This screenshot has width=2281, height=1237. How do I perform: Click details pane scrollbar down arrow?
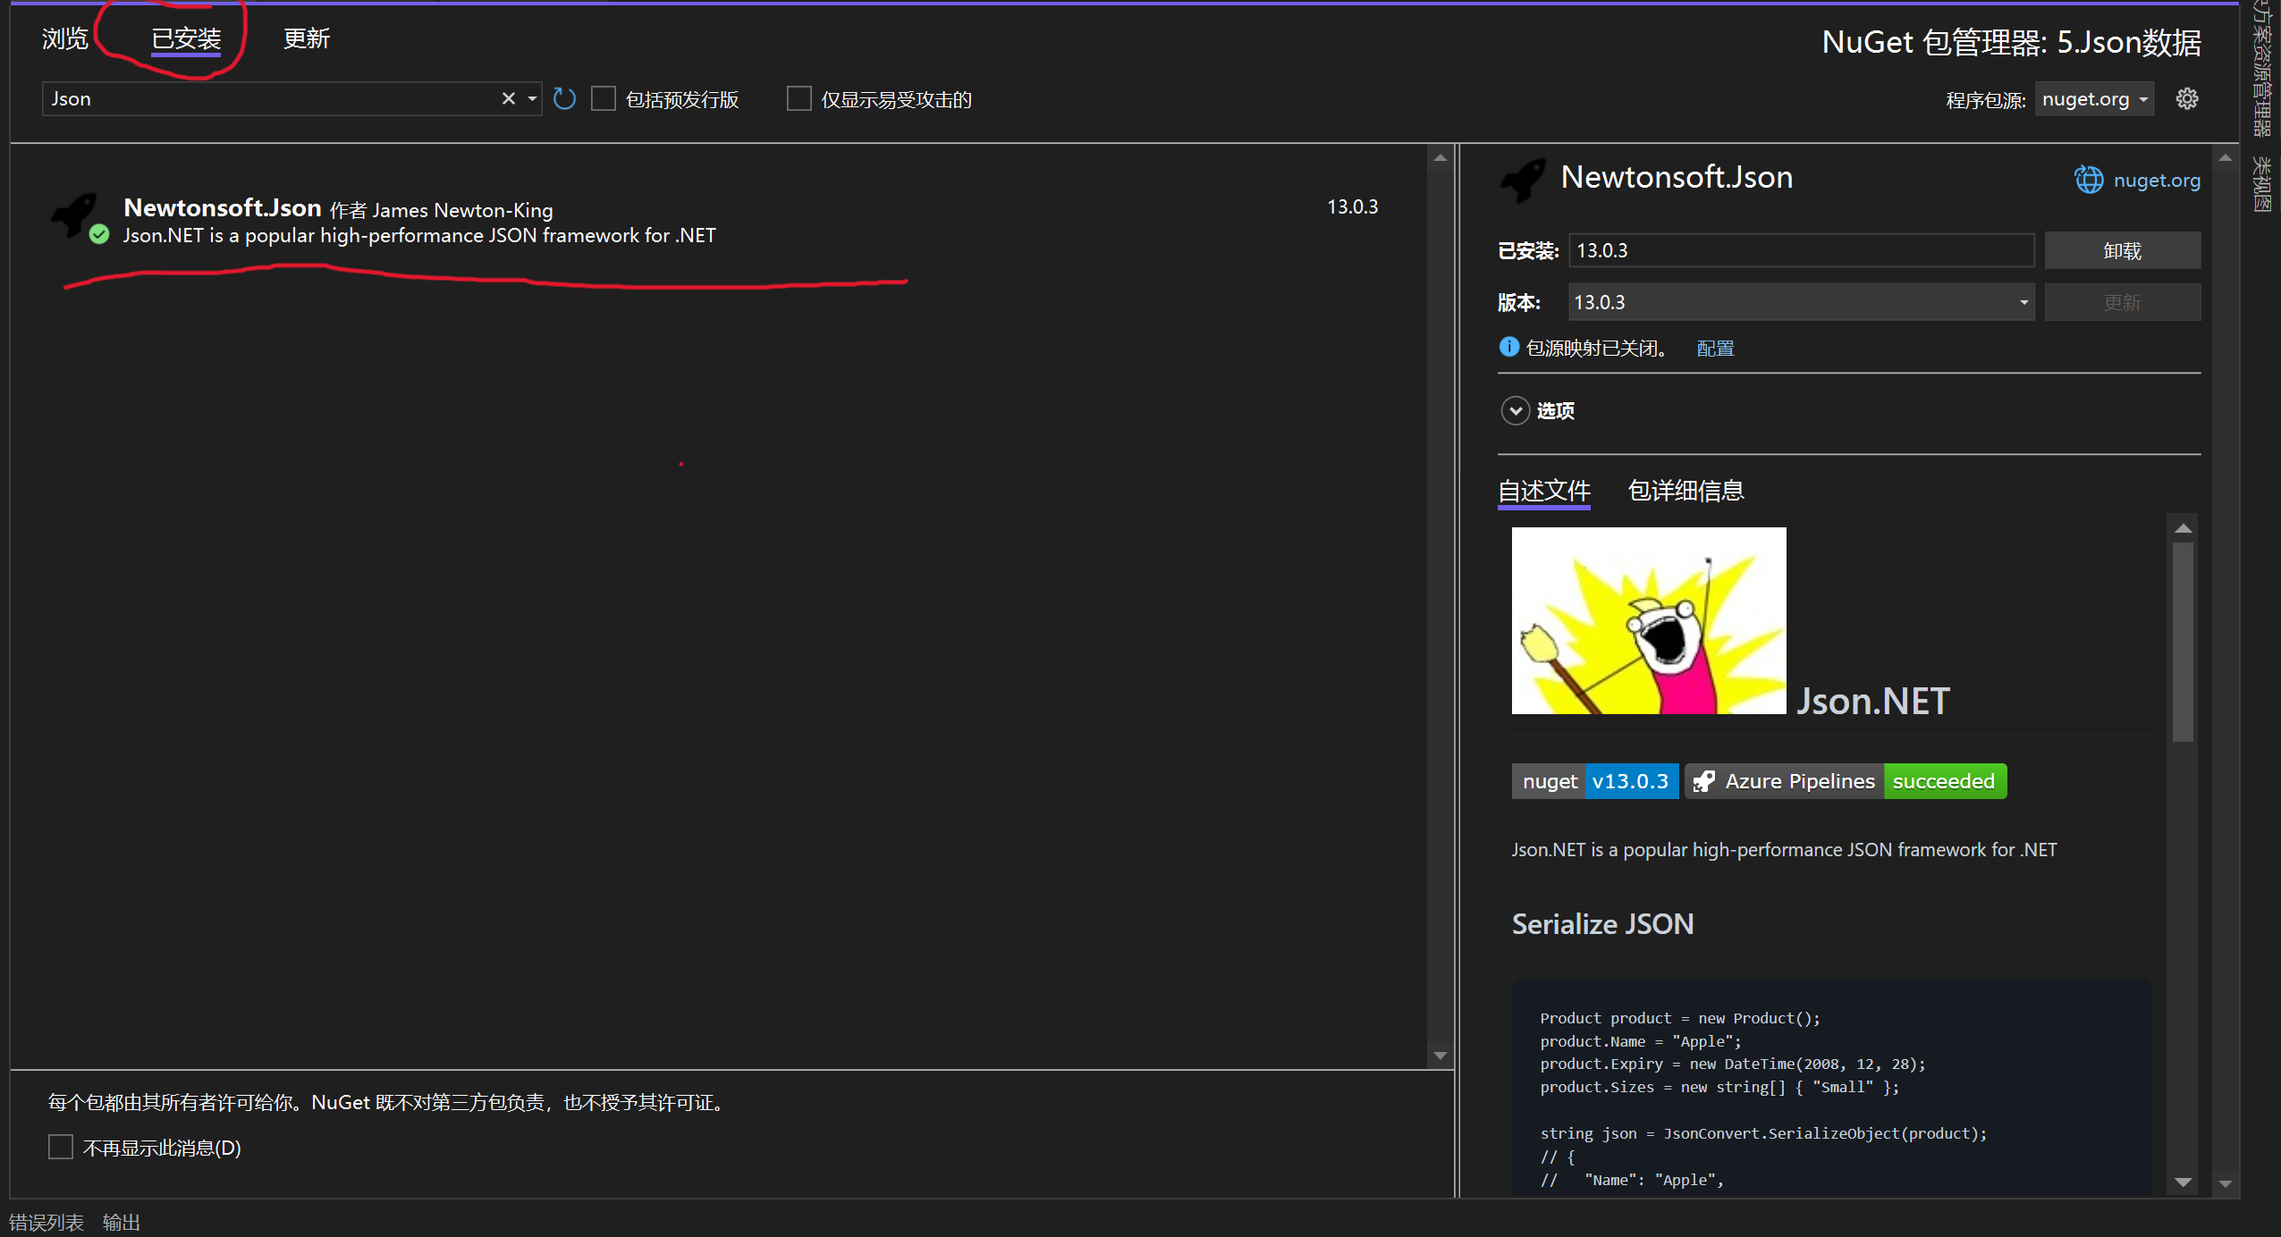(x=2226, y=1183)
